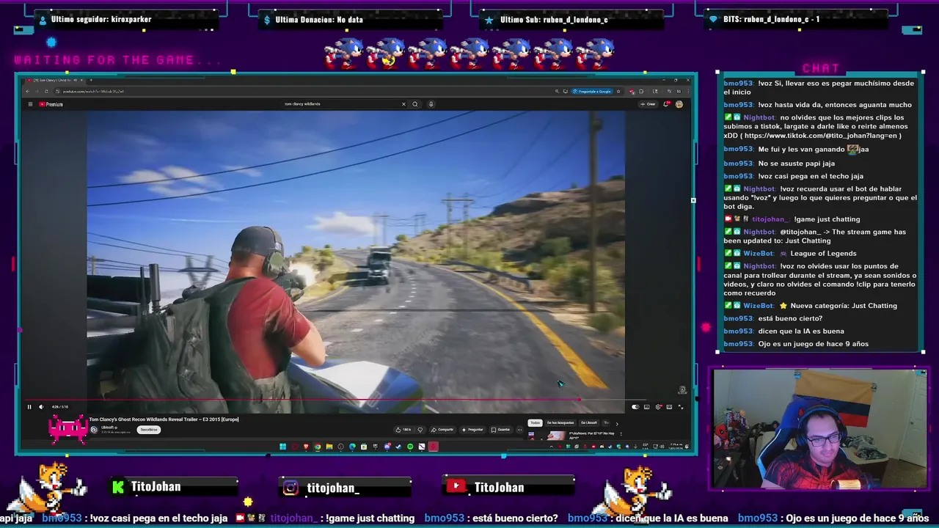Start voice search with the microphone
939x528 pixels.
[431, 104]
